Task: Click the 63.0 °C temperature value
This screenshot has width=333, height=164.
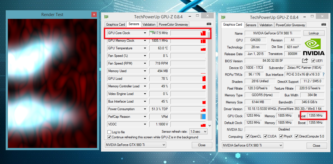Action: tap(159, 48)
